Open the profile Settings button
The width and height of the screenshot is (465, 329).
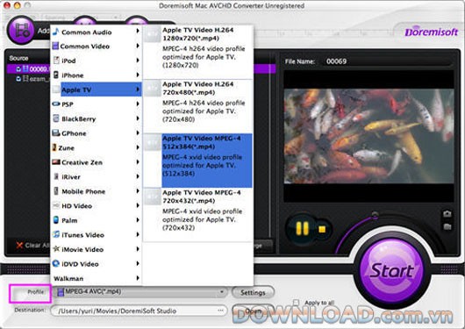coord(253,292)
